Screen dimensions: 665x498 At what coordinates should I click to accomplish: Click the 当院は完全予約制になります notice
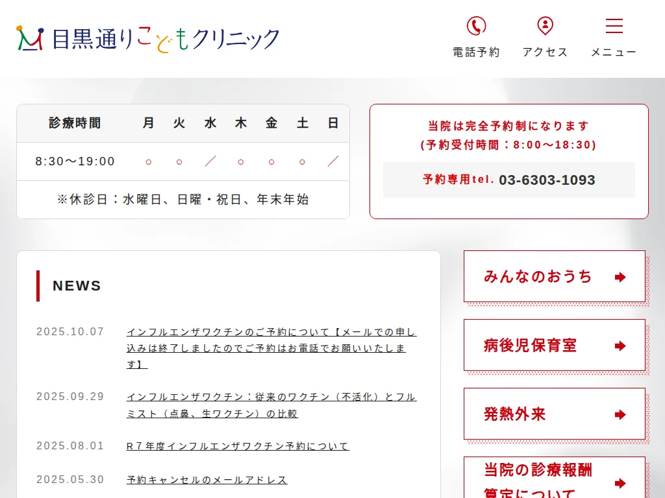click(508, 126)
